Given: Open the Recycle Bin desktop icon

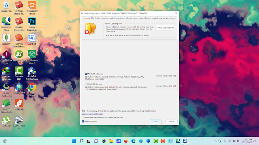Looking at the screenshot, I should coord(6,7).
